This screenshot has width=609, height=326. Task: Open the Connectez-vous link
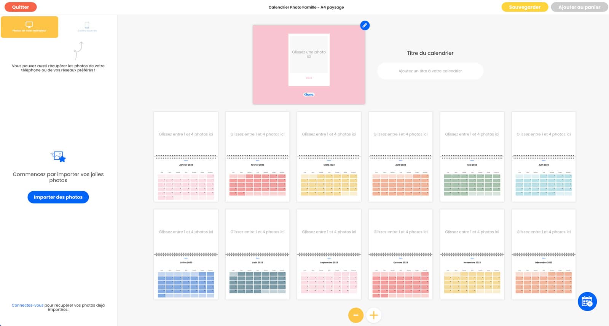click(27, 305)
